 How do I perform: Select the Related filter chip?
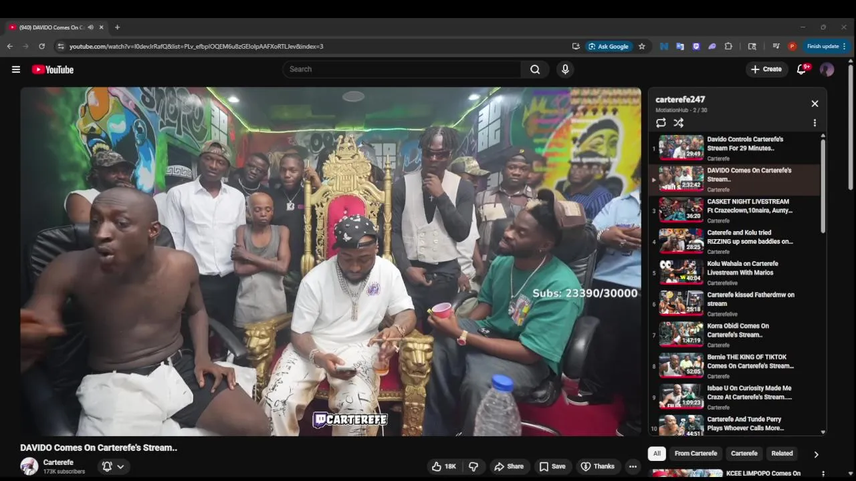coord(782,454)
